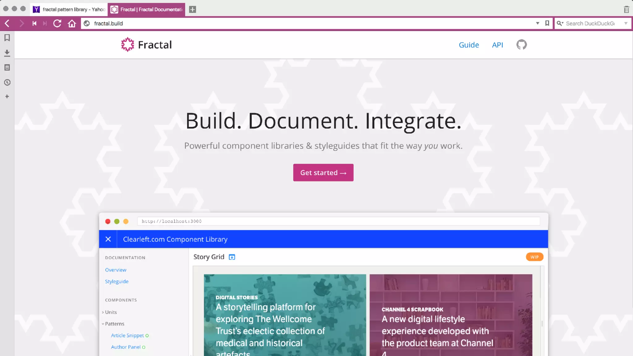Open the search engine selector dropdown

(x=560, y=23)
